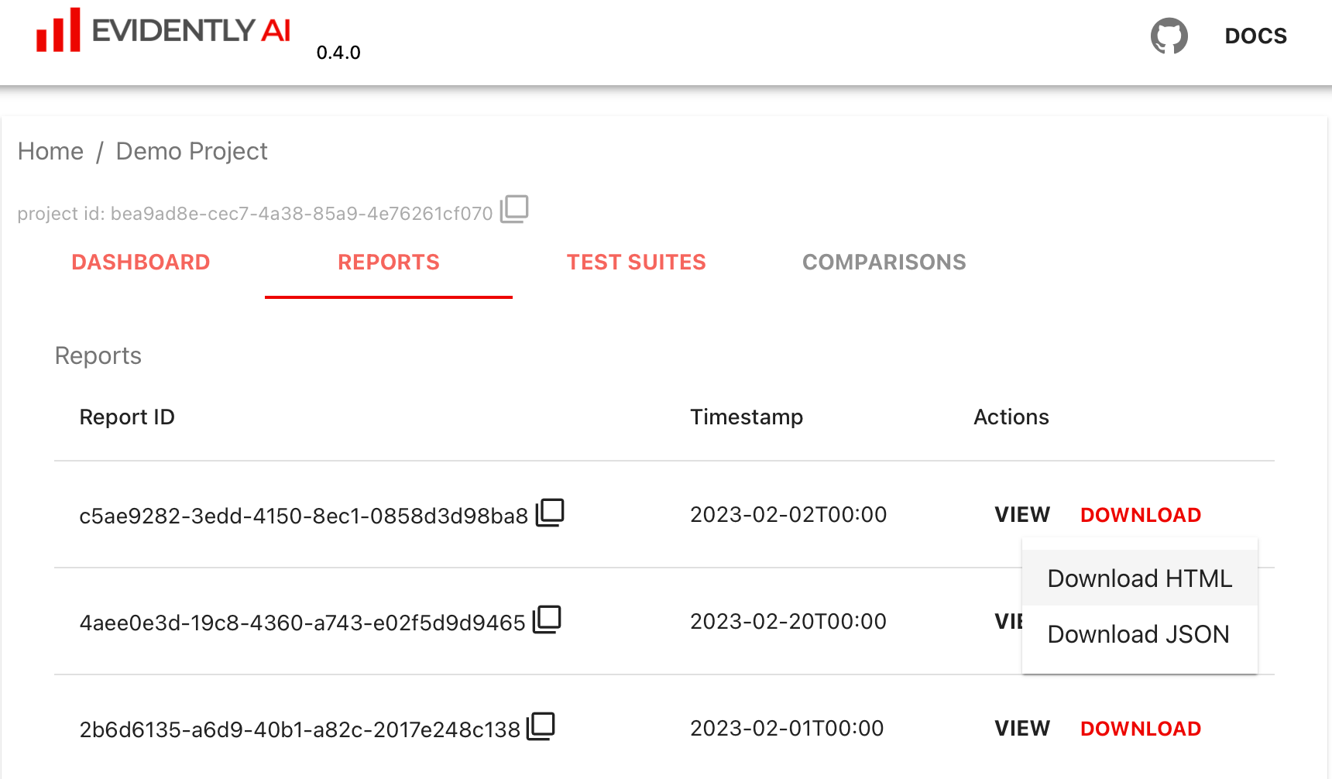Select the REPORTS tab

point(388,262)
